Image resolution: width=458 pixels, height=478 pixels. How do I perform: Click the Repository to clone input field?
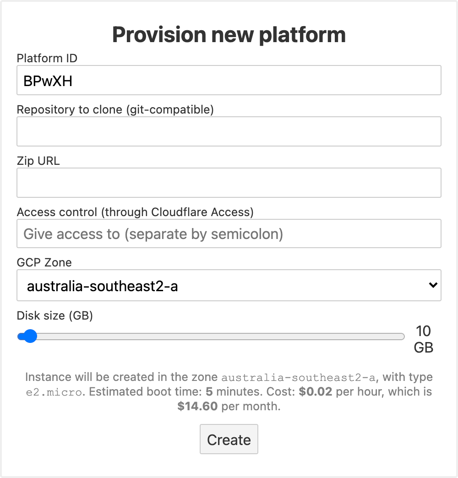[x=229, y=131]
